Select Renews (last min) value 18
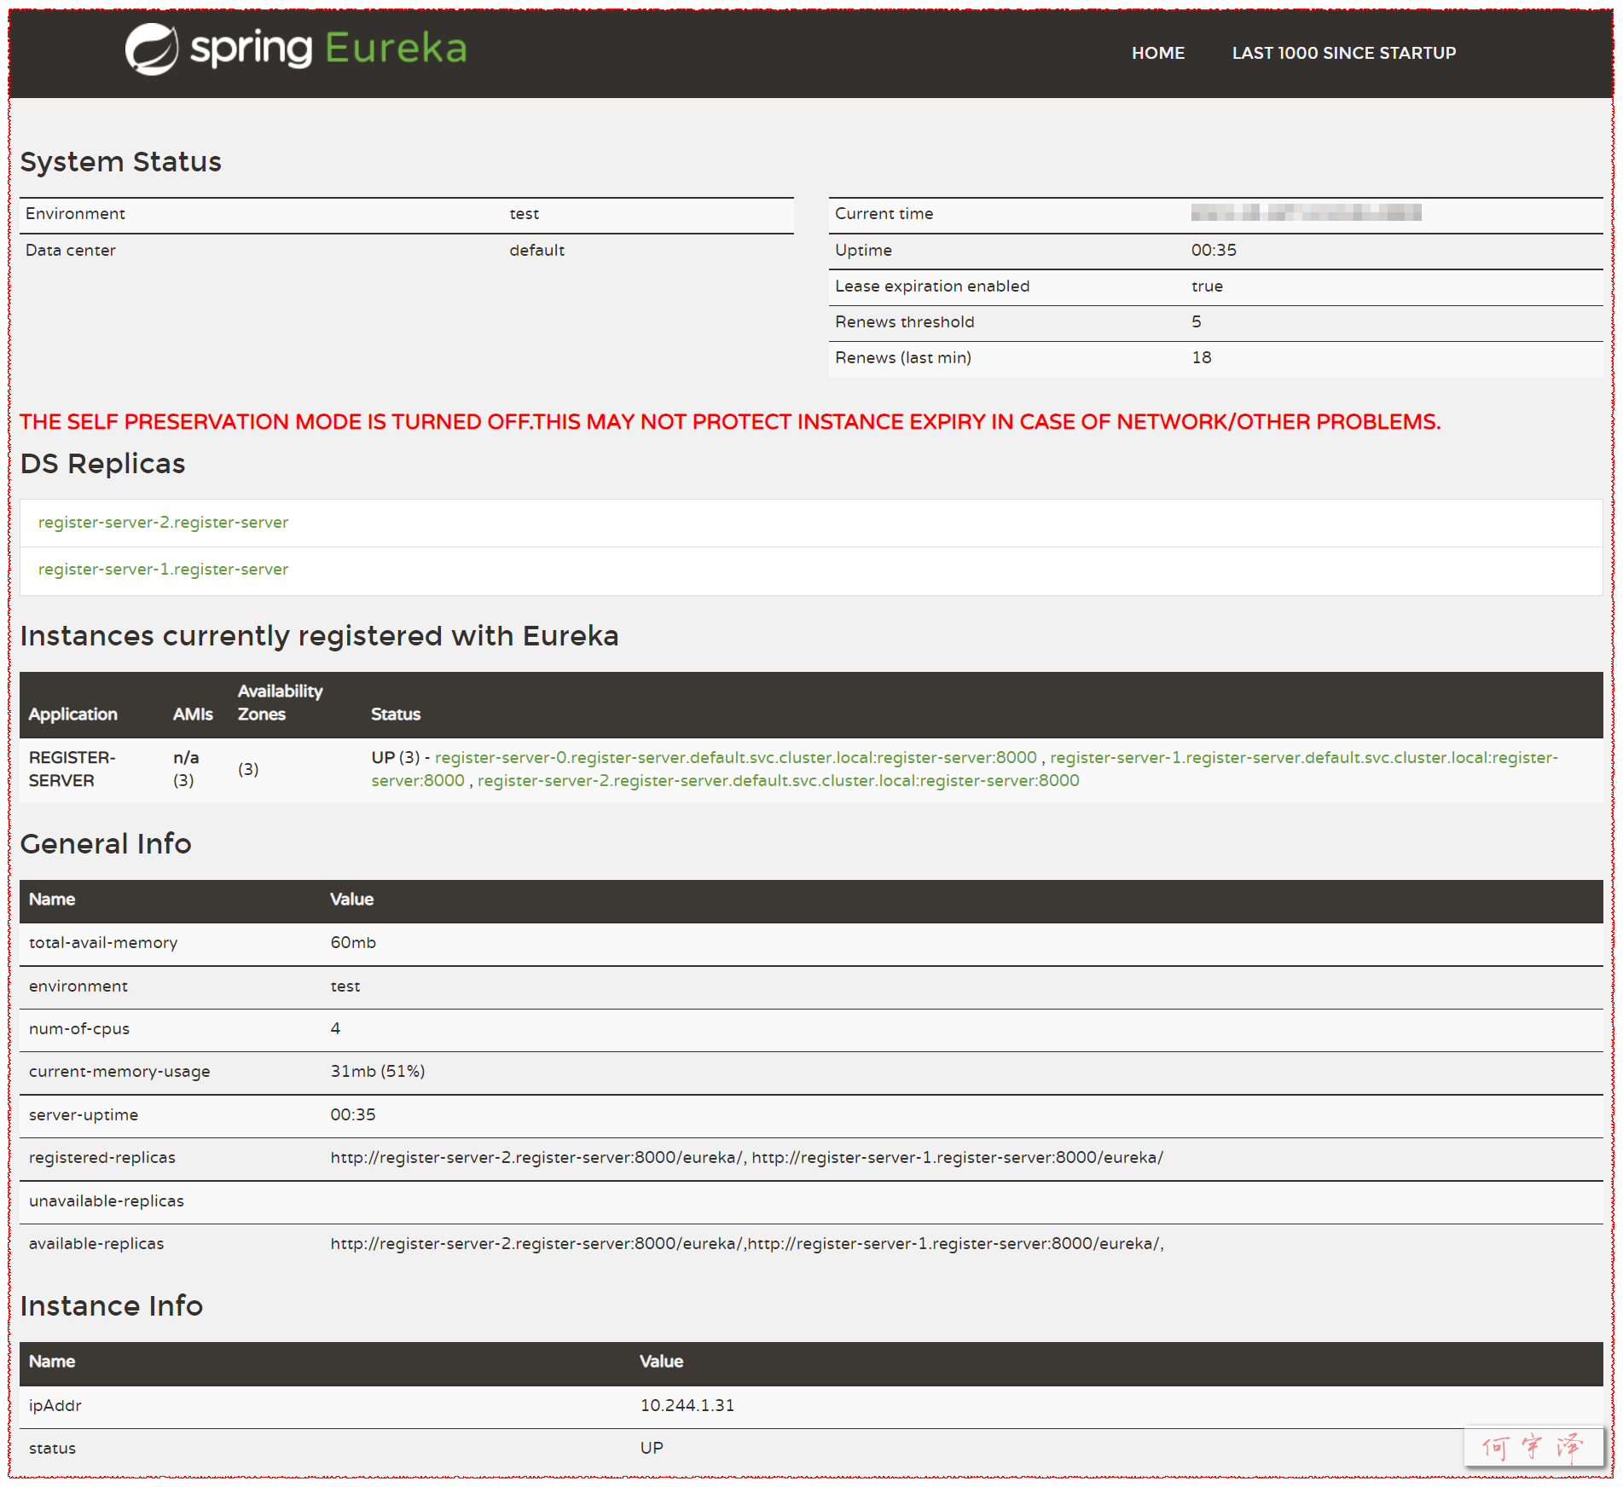Viewport: 1623px width, 1487px height. (1201, 358)
